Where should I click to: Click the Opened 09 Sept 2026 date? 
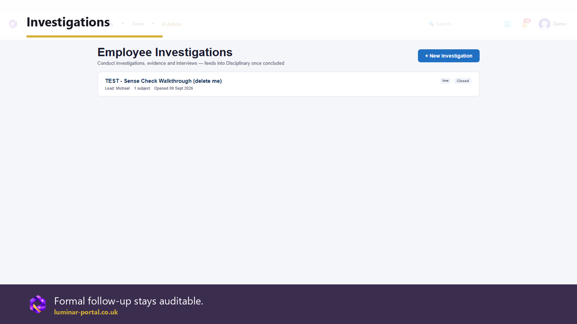(173, 88)
